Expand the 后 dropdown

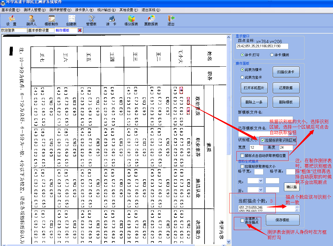coord(261,190)
